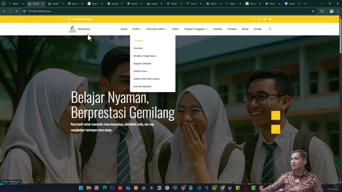Open Galeri from the navbar
Screen dimensions: 342x192
(175, 29)
